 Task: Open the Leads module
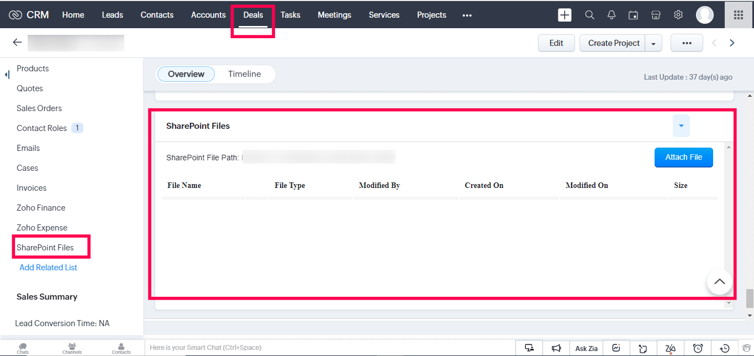click(112, 15)
